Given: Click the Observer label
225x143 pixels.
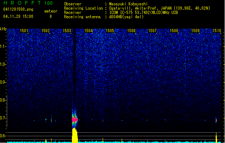Looking at the screenshot, I should pyautogui.click(x=73, y=4).
